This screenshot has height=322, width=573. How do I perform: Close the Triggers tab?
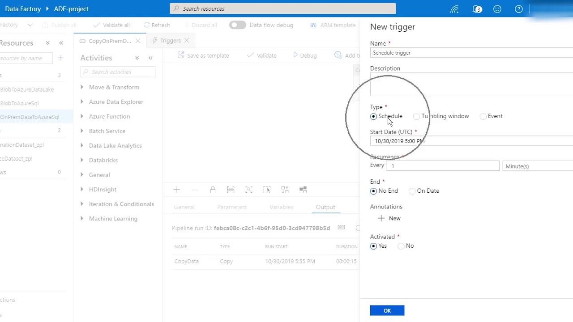[x=187, y=41]
